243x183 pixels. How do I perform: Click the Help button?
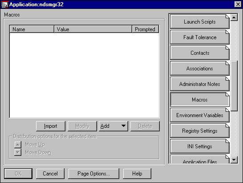point(137,174)
